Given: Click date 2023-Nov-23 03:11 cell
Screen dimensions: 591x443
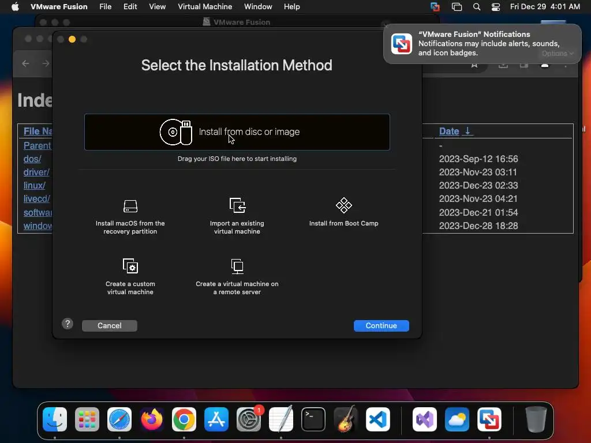Looking at the screenshot, I should [478, 172].
